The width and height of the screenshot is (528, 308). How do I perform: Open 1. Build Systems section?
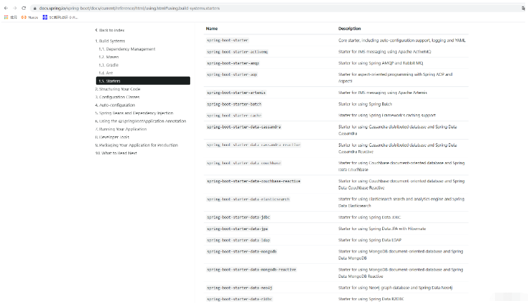tap(110, 41)
